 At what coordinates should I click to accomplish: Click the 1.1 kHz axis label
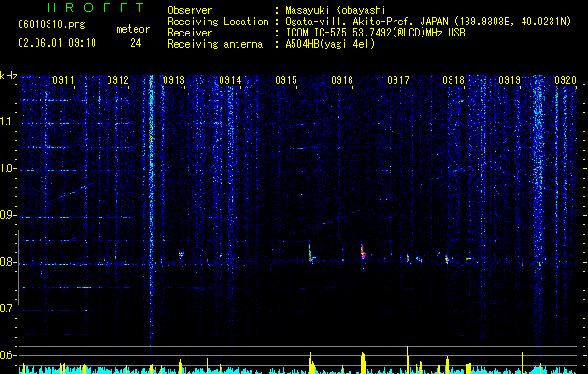(x=7, y=122)
